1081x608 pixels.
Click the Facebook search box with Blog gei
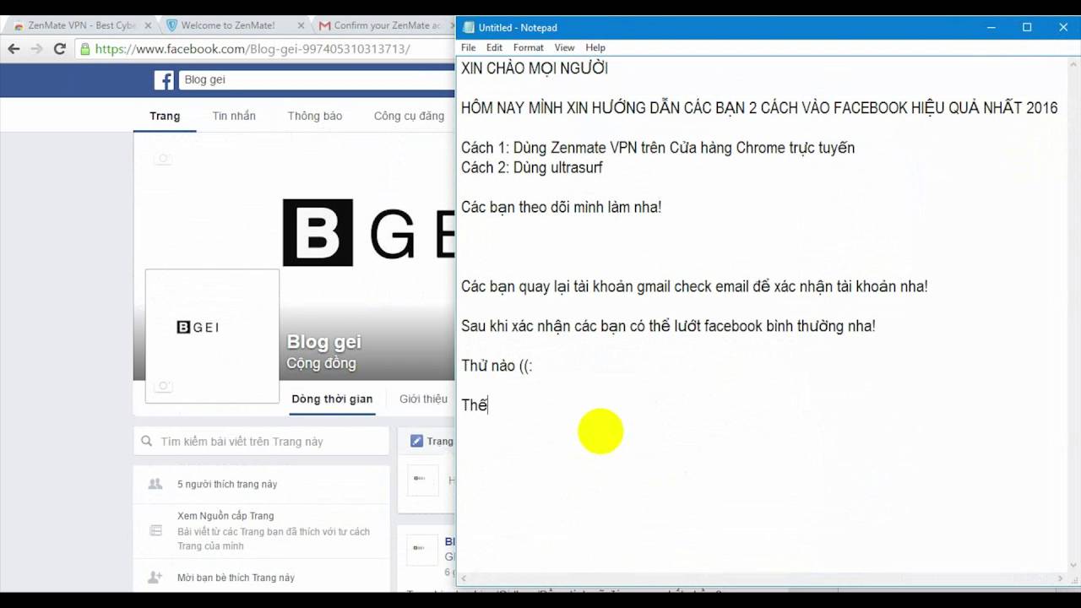coord(317,79)
